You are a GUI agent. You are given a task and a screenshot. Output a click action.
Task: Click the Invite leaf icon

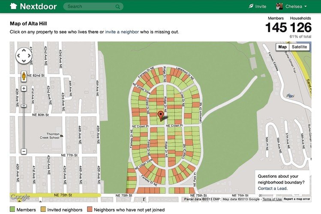[251, 6]
